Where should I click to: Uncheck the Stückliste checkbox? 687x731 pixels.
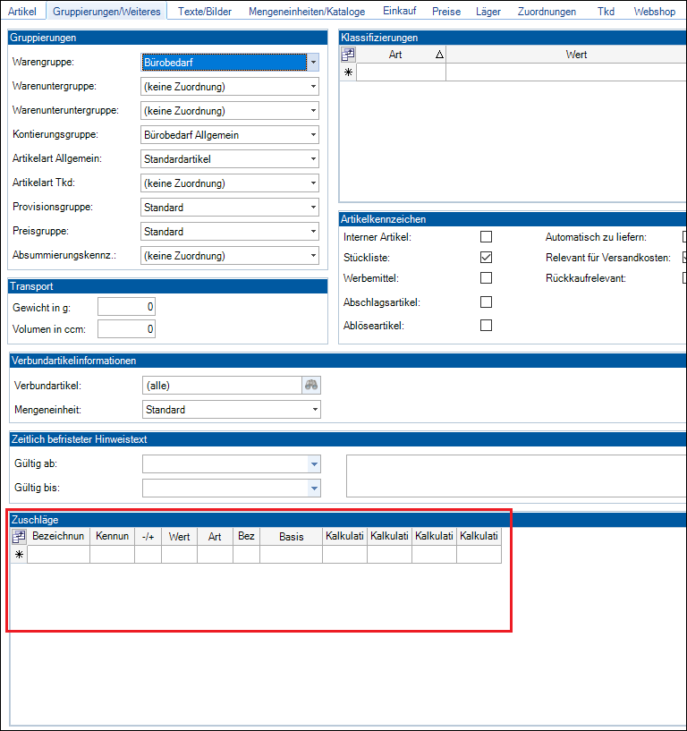point(487,258)
